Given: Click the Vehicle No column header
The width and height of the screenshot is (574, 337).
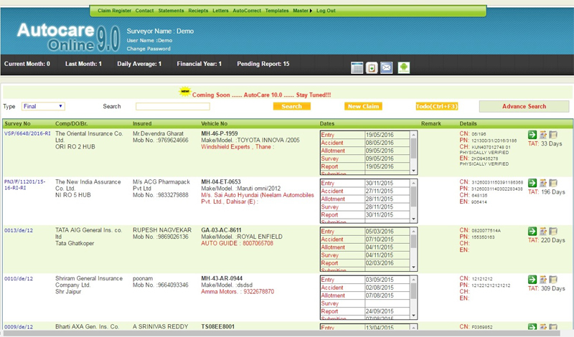Looking at the screenshot, I should click(214, 123).
